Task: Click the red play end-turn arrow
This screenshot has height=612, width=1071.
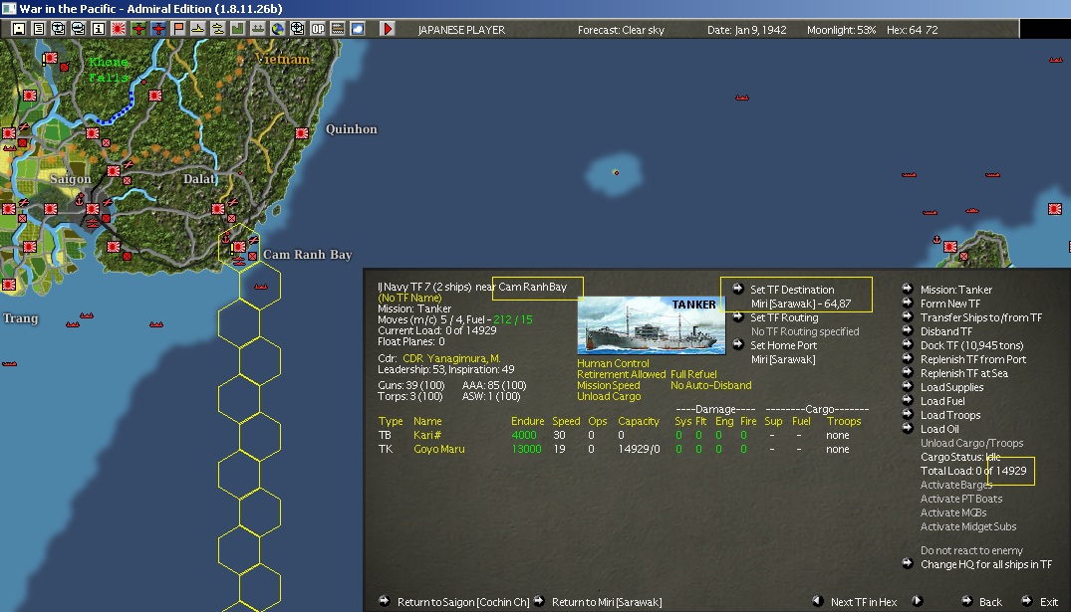Action: 388,29
